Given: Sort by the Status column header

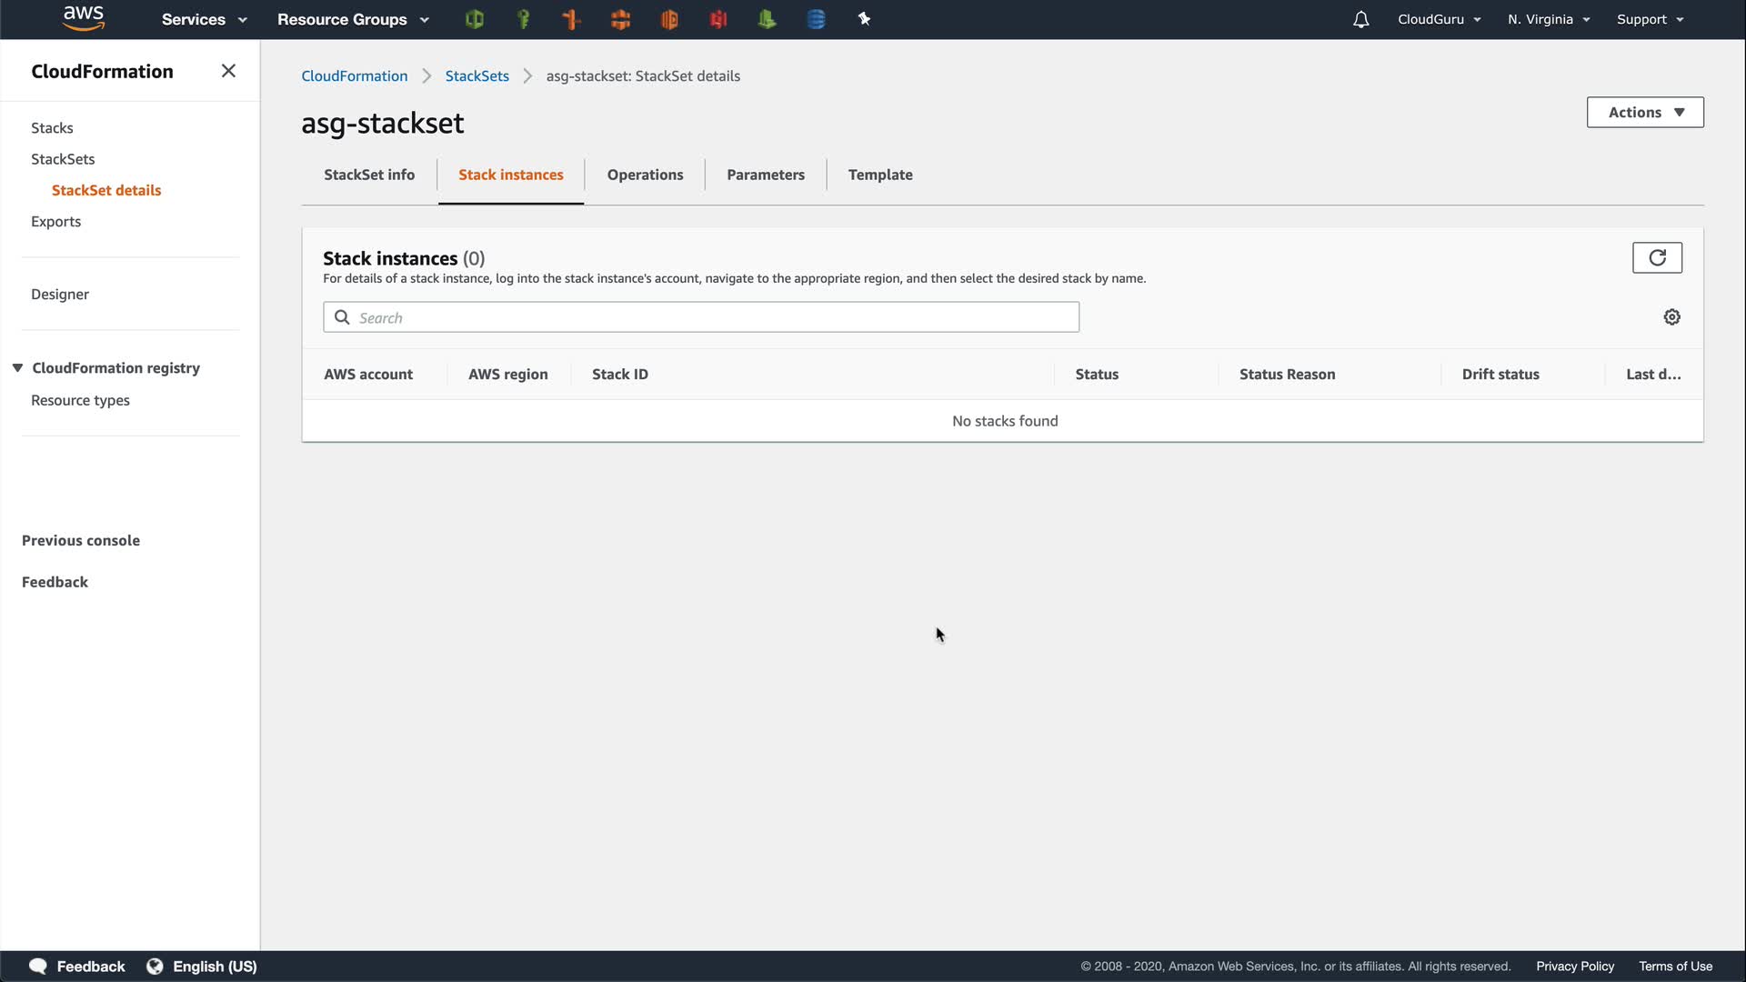Looking at the screenshot, I should (1097, 375).
